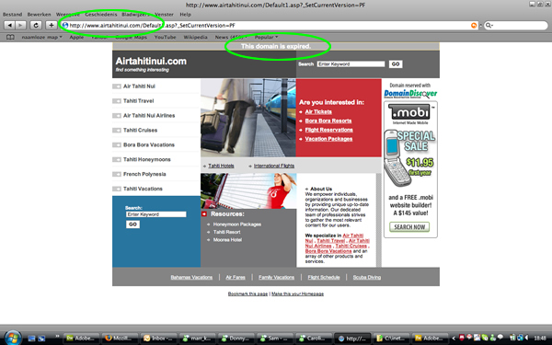Image resolution: width=552 pixels, height=345 pixels.
Task: Show hidden tray icons arrow
Action: (x=454, y=339)
